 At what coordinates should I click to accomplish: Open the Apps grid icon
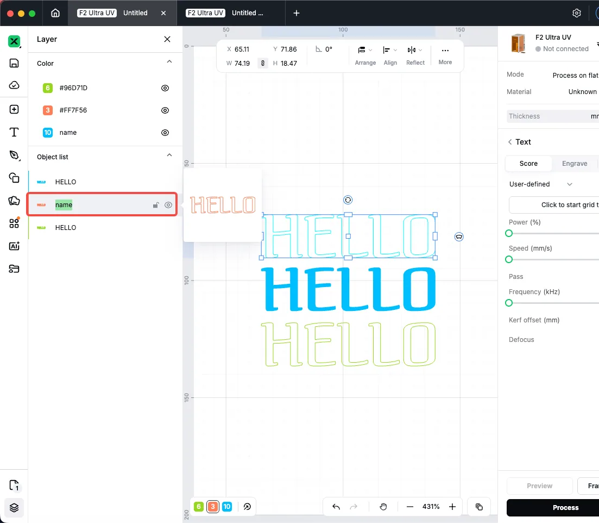pos(14,223)
